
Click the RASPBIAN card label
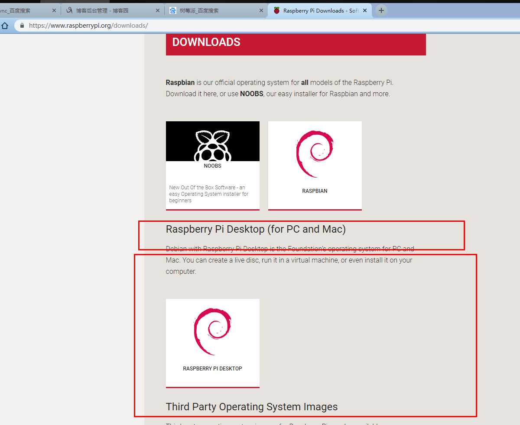click(x=315, y=191)
